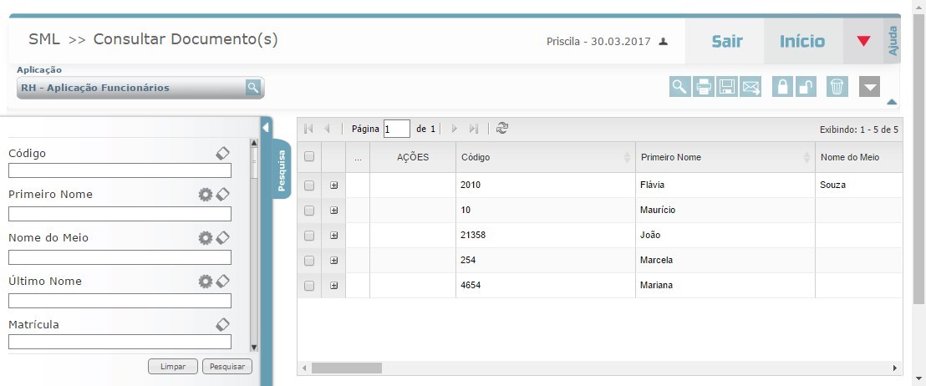Expand the row details for Maurício
Screen dimensions: 926x386
[334, 211]
